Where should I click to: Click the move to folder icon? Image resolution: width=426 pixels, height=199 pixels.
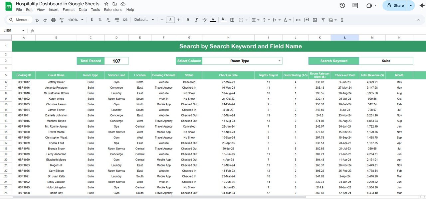tap(115, 4)
